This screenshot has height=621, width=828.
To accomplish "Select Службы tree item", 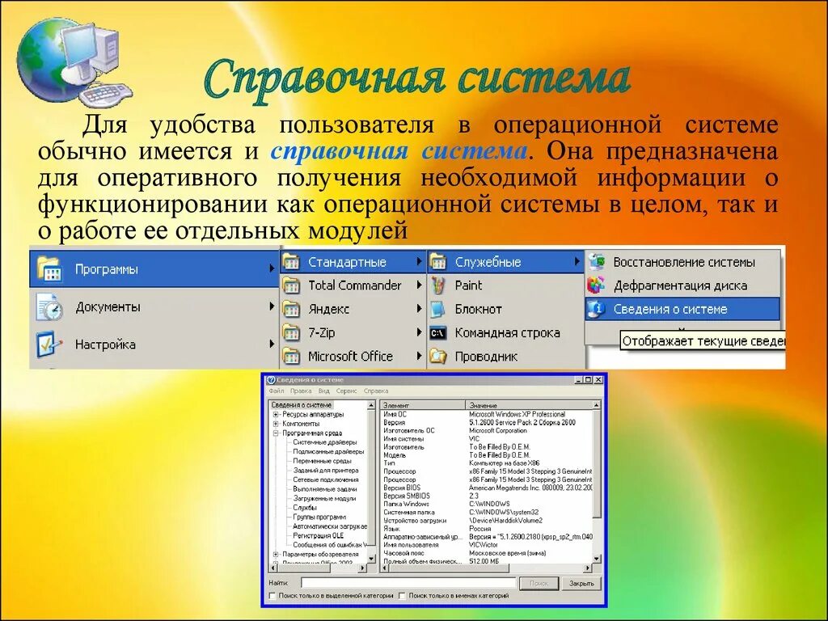I will tap(305, 508).
